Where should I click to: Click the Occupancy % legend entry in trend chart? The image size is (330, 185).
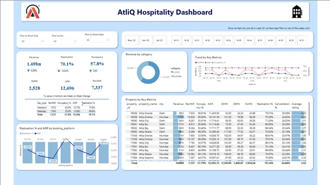pyautogui.click(x=219, y=63)
